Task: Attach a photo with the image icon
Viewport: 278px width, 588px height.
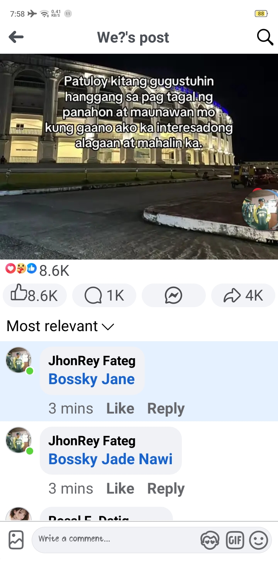Action: tap(16, 540)
